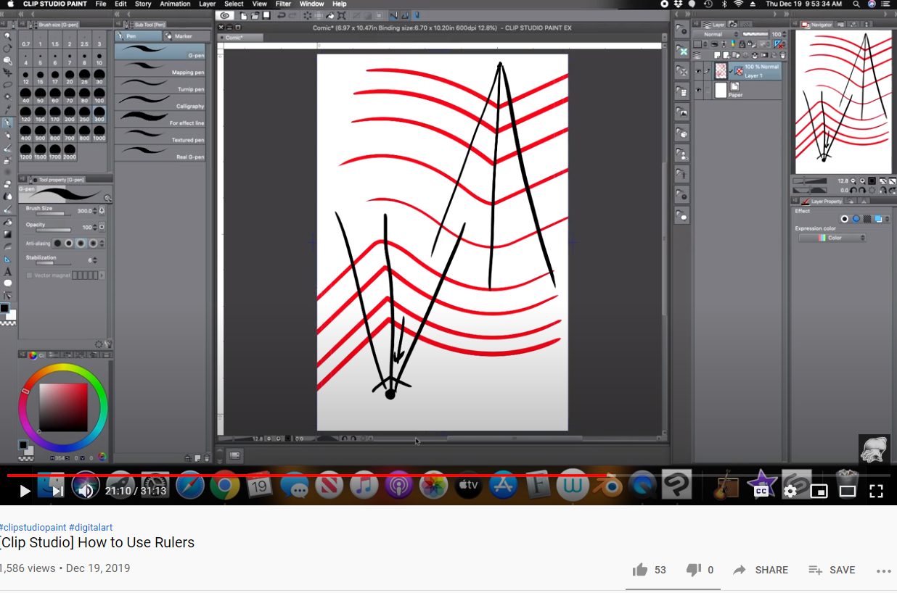Open the Layer Property effect options arrows

[887, 219]
